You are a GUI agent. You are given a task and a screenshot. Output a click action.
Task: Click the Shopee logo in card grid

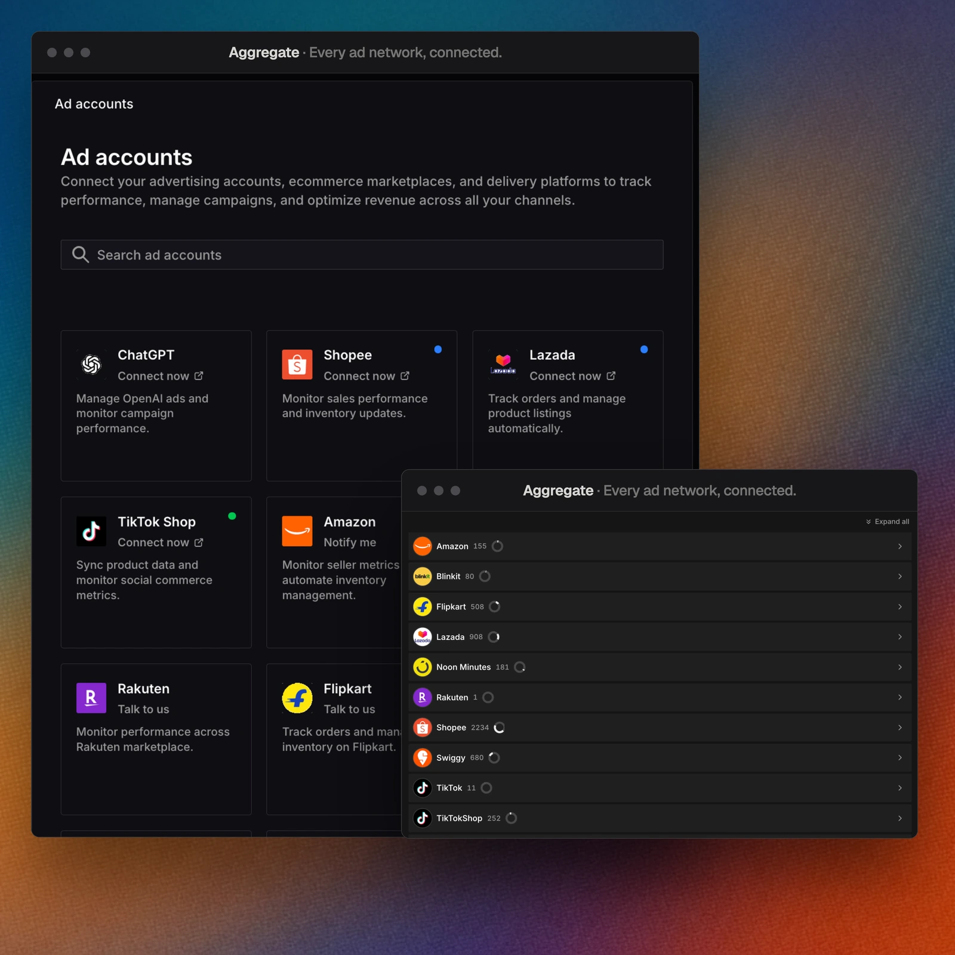pyautogui.click(x=297, y=364)
